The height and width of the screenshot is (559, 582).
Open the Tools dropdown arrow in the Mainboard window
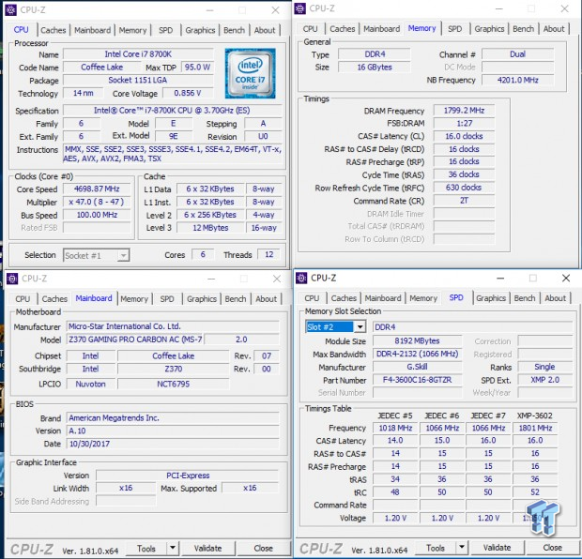coord(172,548)
